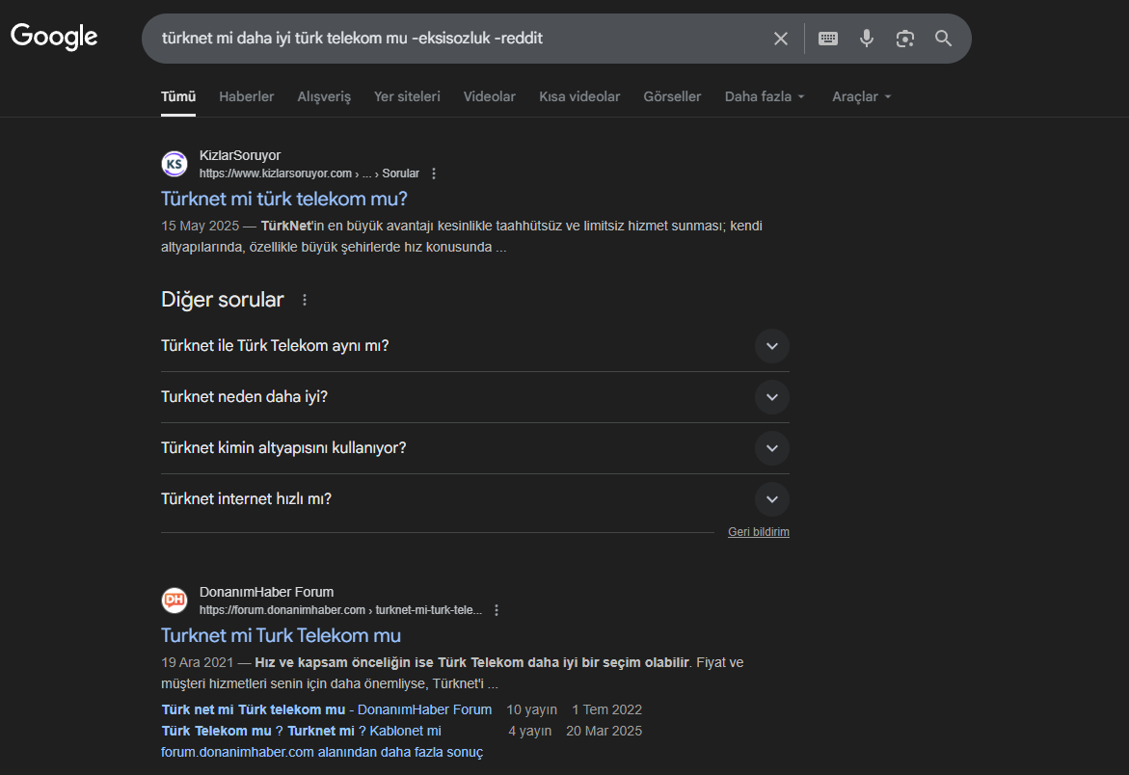This screenshot has height=775, width=1129.
Task: Switch to the Haberler tab
Action: pos(246,96)
